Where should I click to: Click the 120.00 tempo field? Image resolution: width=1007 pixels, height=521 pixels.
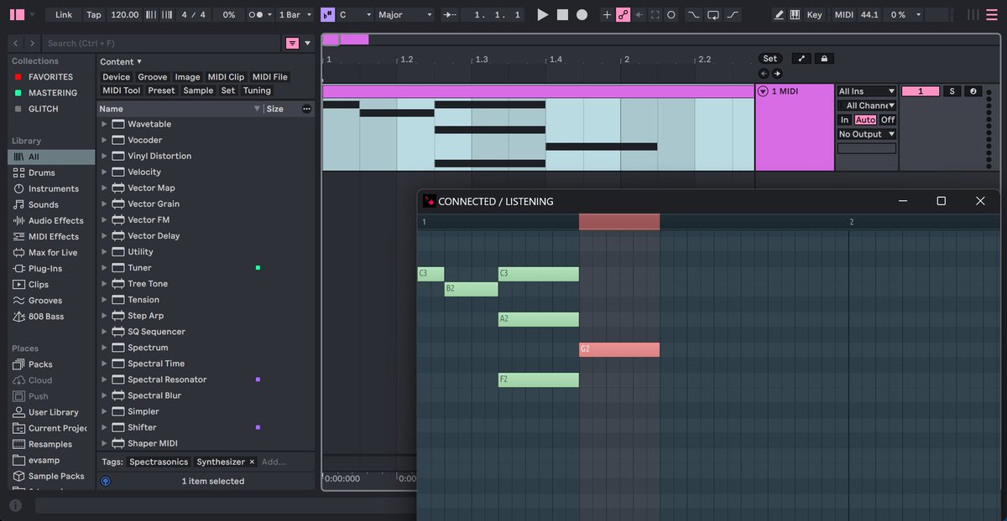point(124,15)
